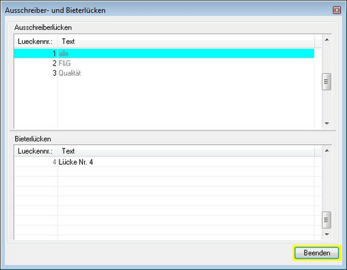Click the up arrow of Ausschreiberlücken scrollbar
This screenshot has width=347, height=270.
click(x=326, y=40)
